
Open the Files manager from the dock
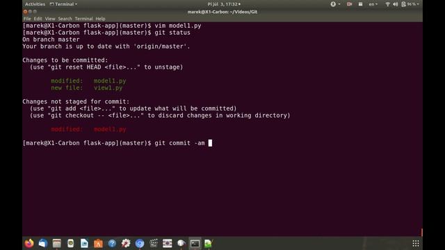coord(57,243)
